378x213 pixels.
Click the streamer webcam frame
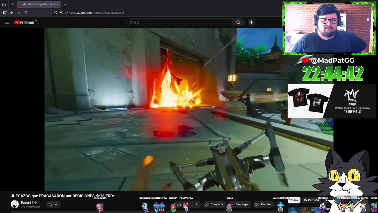(x=329, y=28)
